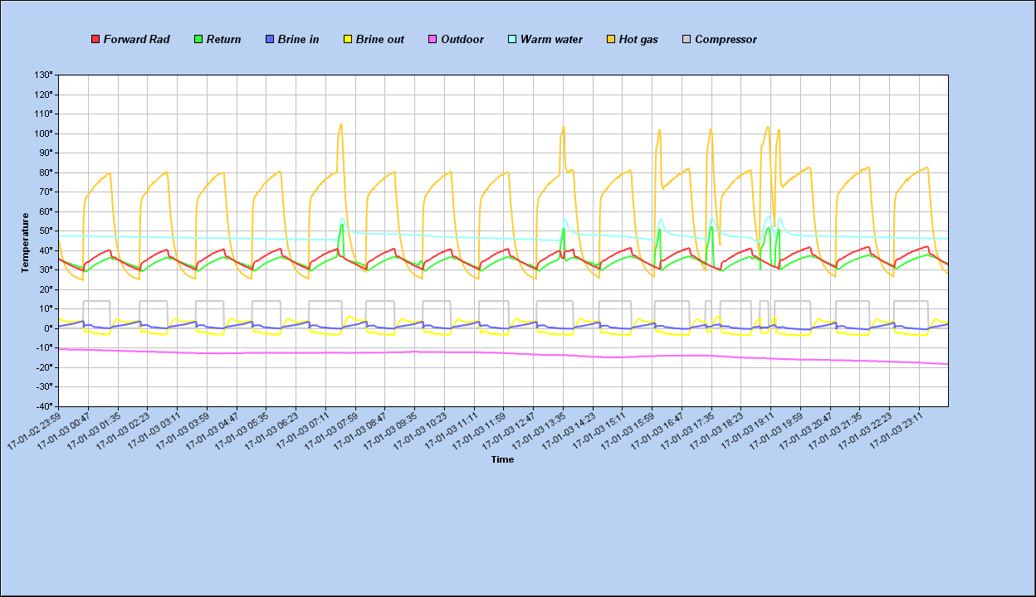The image size is (1036, 597).
Task: Toggle the 'Warm water' series label
Action: 551,40
